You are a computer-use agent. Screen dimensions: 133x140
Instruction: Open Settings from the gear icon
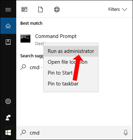[8, 101]
